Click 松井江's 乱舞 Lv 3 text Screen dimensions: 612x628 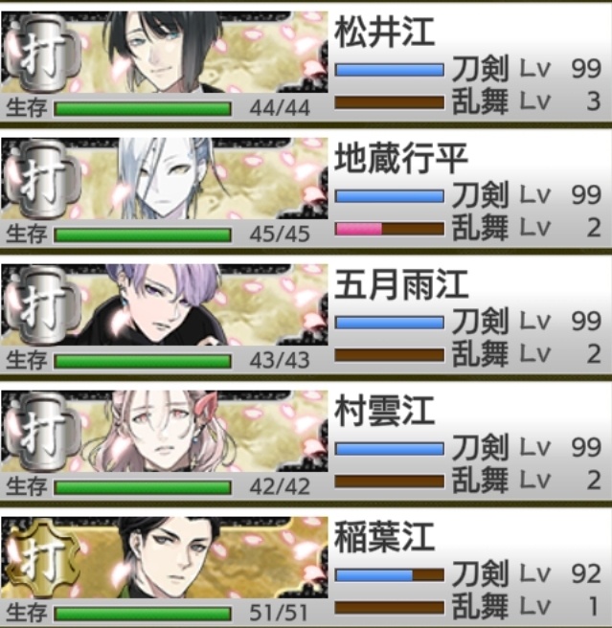click(x=527, y=101)
